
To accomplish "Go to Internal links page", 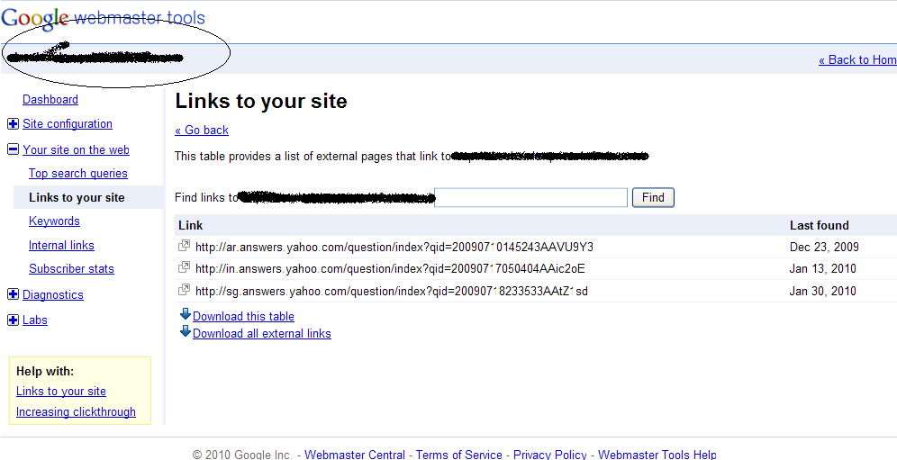I will coord(62,246).
